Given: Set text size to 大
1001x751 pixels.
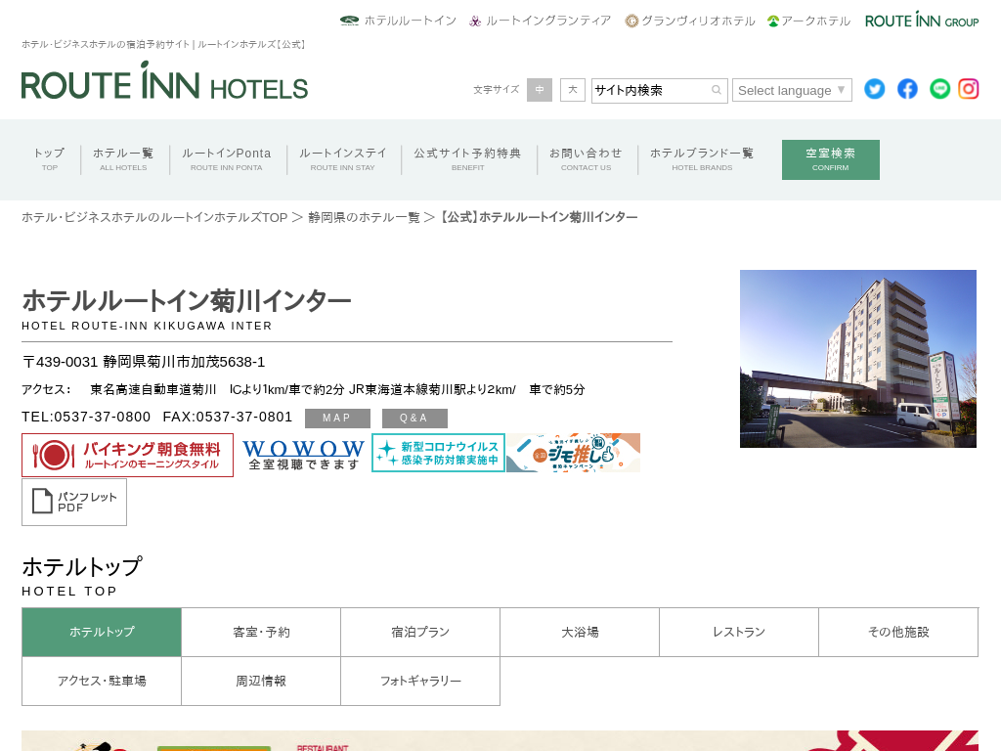Looking at the screenshot, I should 573,90.
